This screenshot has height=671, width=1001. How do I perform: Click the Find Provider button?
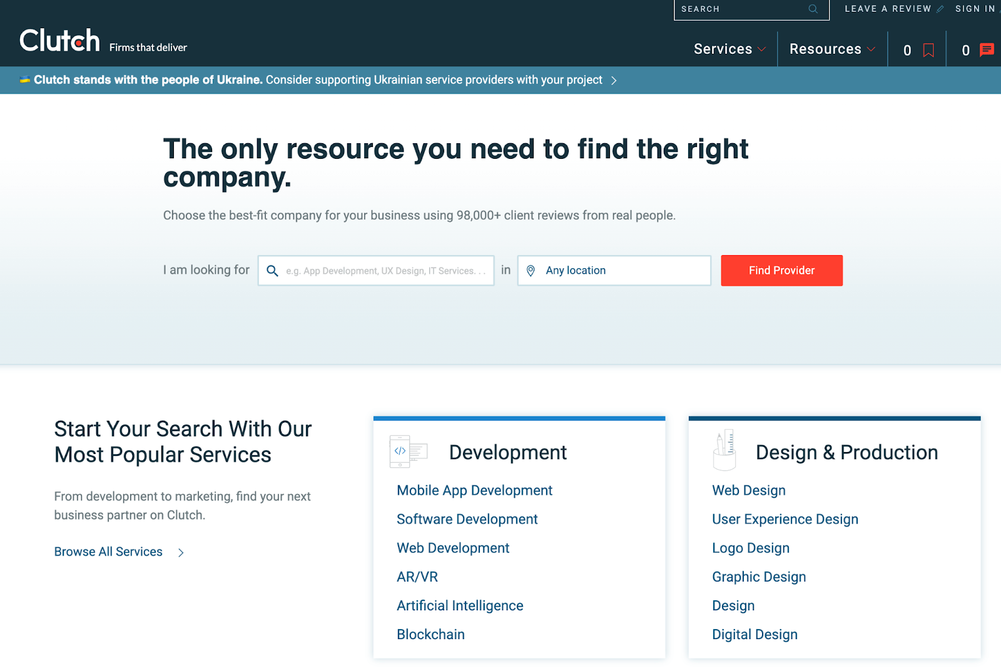click(x=781, y=270)
